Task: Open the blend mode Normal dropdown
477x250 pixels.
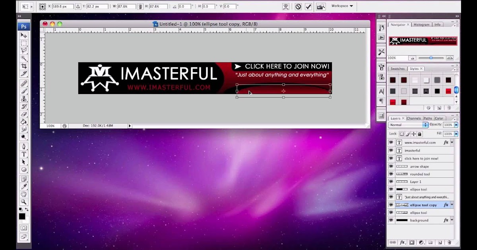Action: click(x=408, y=125)
